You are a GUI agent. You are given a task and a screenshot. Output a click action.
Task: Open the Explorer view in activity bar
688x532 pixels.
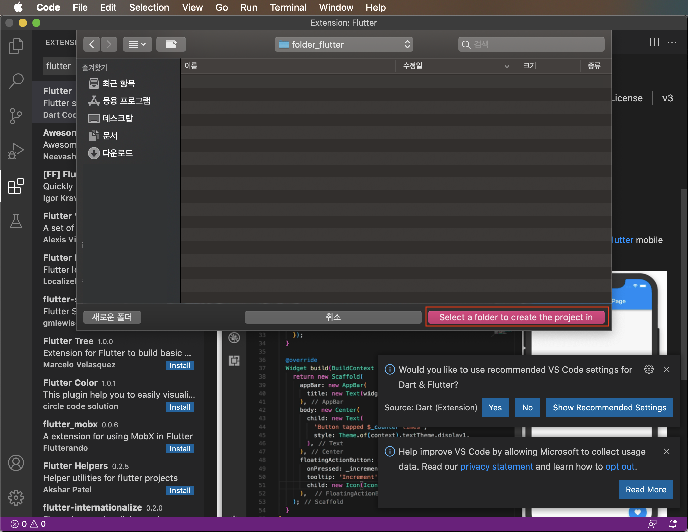click(16, 46)
